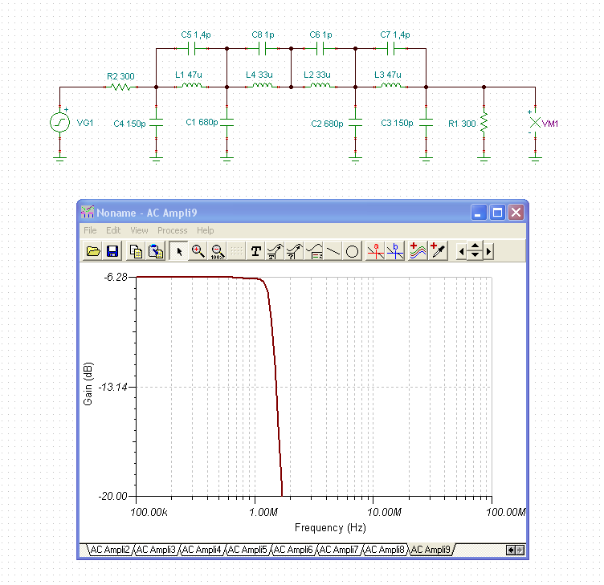Select the R2 300 resistor symbol
This screenshot has height=585, width=604.
click(121, 87)
